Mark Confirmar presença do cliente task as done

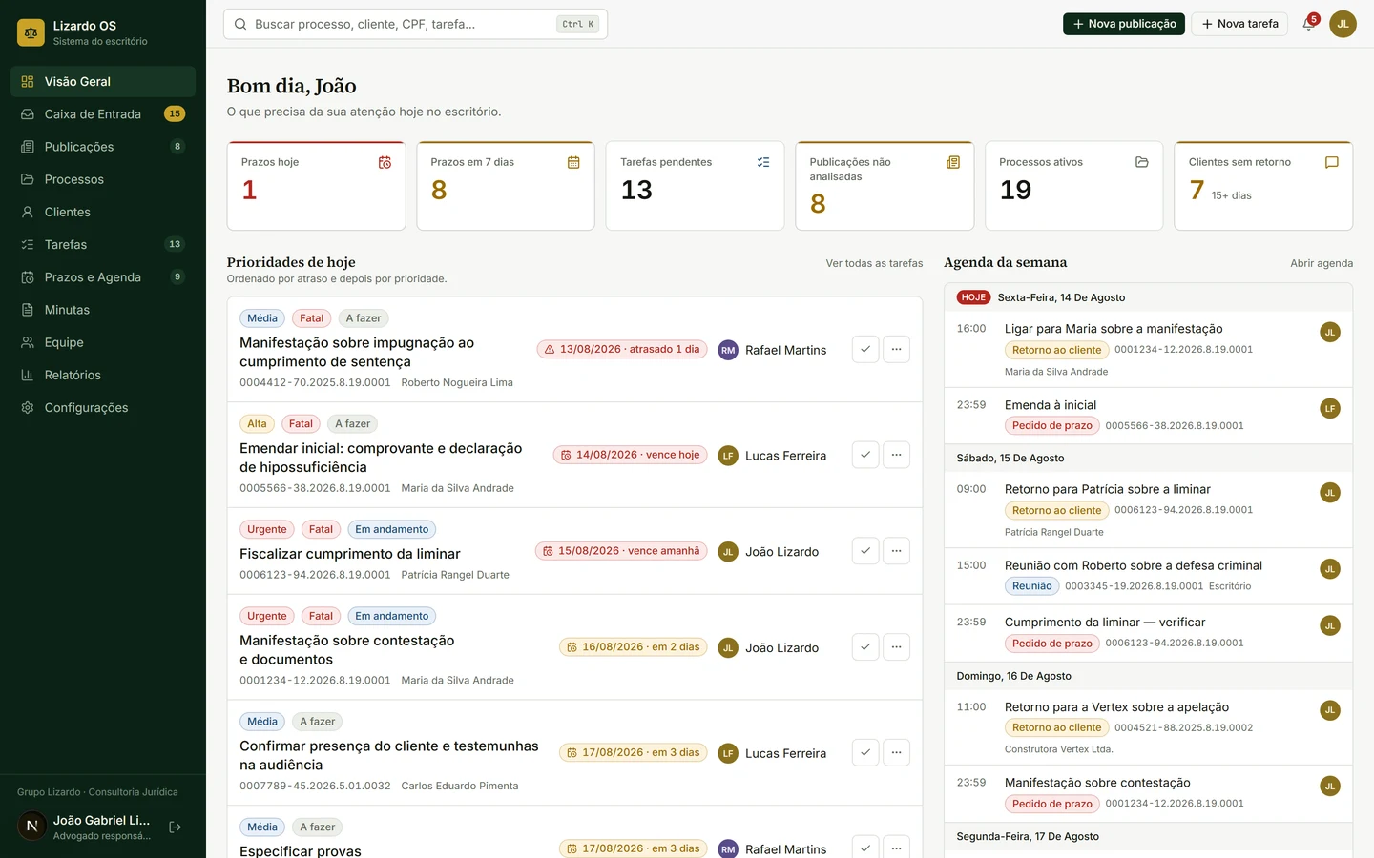coord(865,752)
